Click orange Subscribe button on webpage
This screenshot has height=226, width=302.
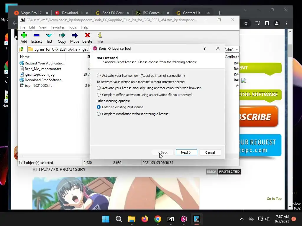pos(259,117)
